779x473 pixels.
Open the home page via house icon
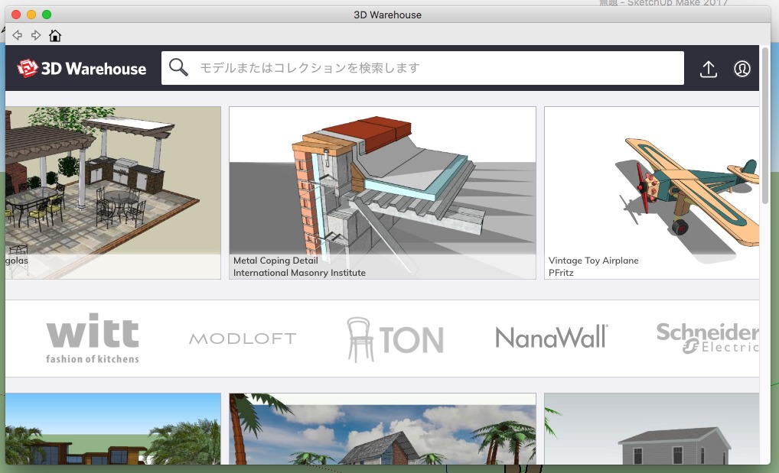pyautogui.click(x=55, y=35)
